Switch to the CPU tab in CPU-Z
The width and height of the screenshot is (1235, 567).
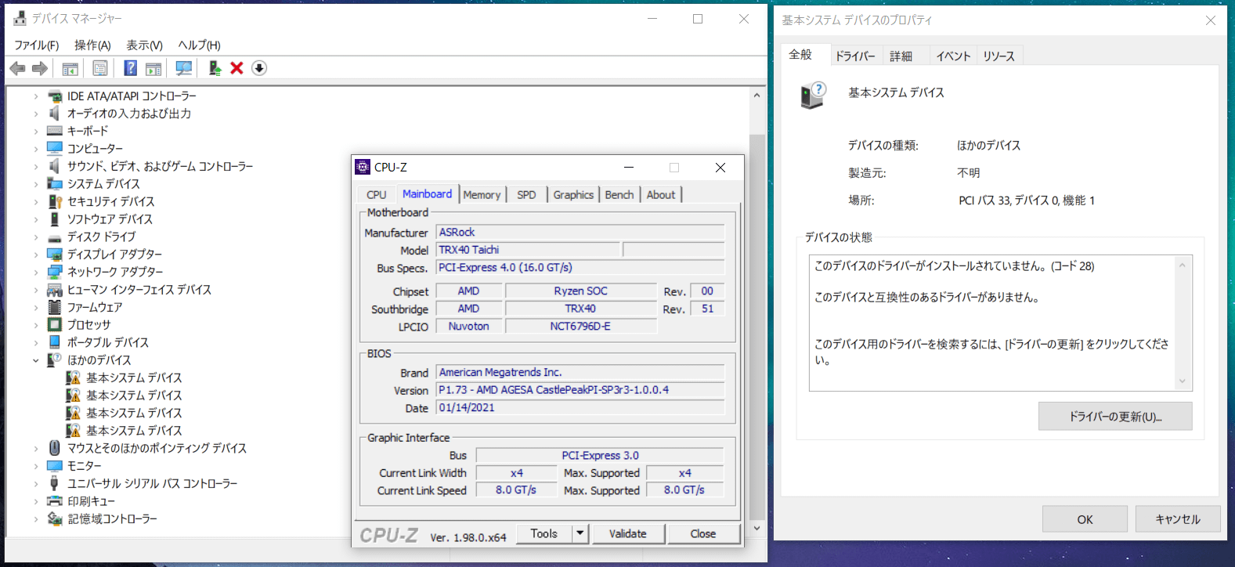click(x=377, y=195)
